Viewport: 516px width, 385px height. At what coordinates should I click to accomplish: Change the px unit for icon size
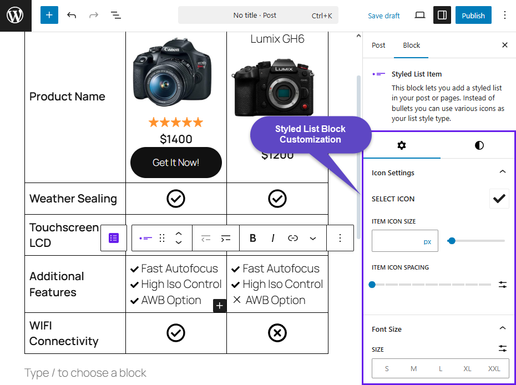pos(427,241)
